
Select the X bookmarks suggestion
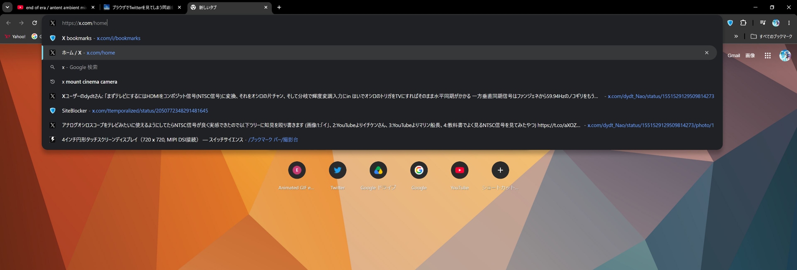(379, 38)
